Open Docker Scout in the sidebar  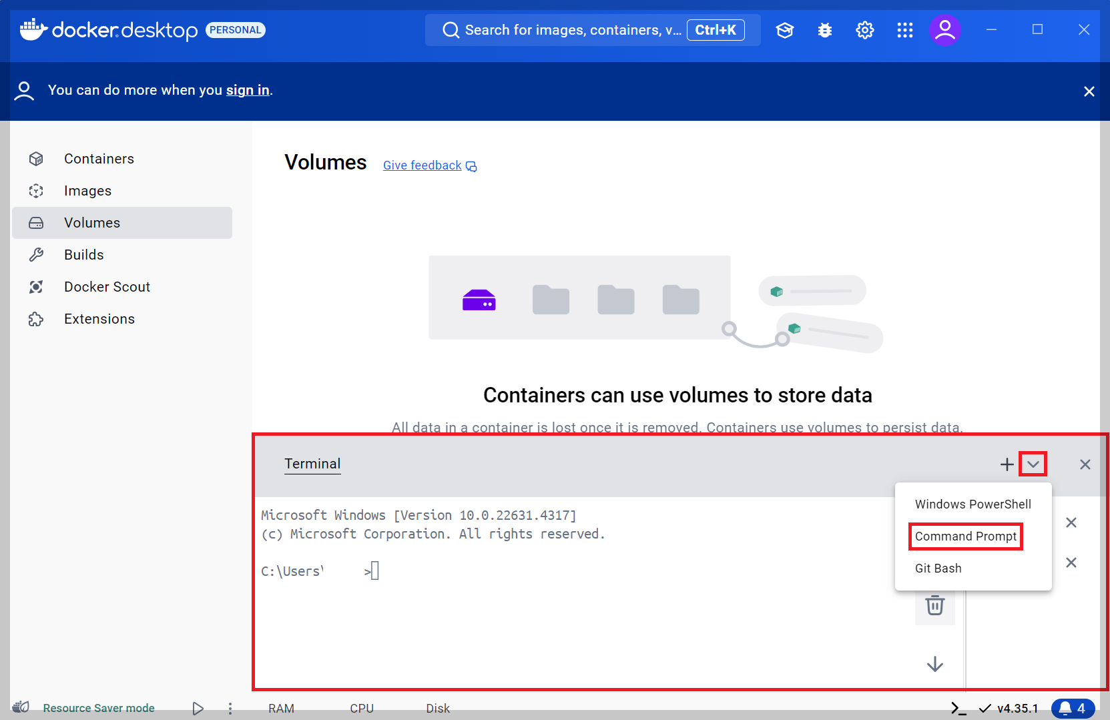(x=122, y=287)
